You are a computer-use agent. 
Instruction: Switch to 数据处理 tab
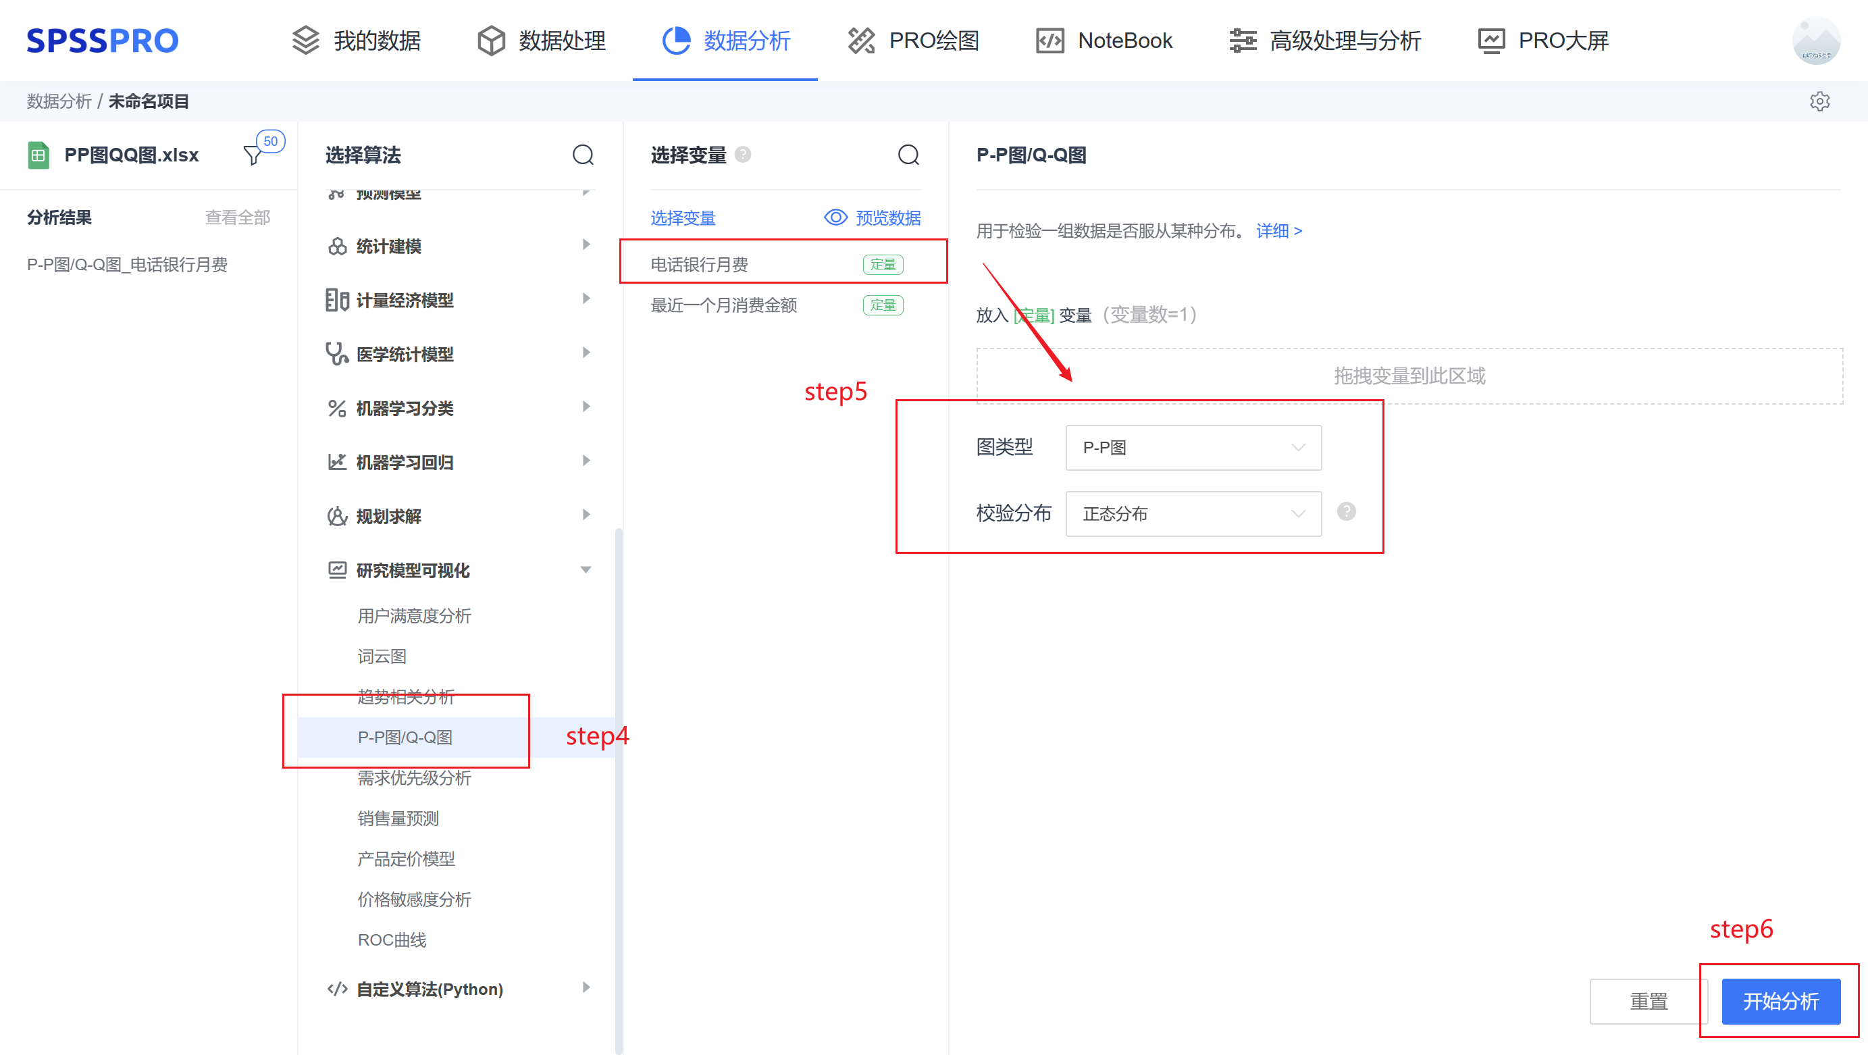point(542,41)
